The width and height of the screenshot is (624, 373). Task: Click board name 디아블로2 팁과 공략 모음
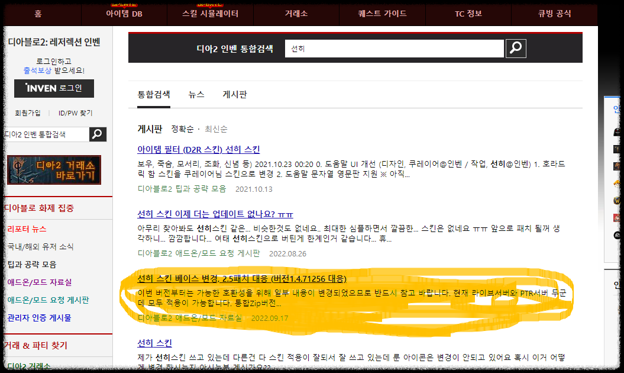(182, 189)
